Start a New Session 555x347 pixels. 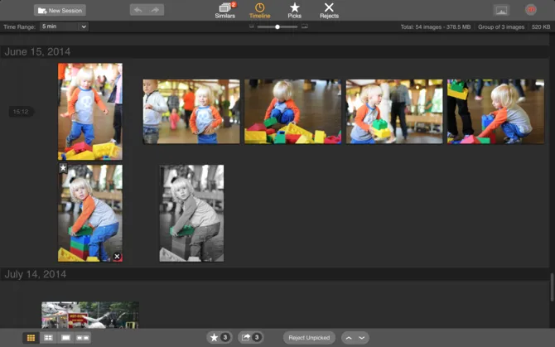point(60,10)
